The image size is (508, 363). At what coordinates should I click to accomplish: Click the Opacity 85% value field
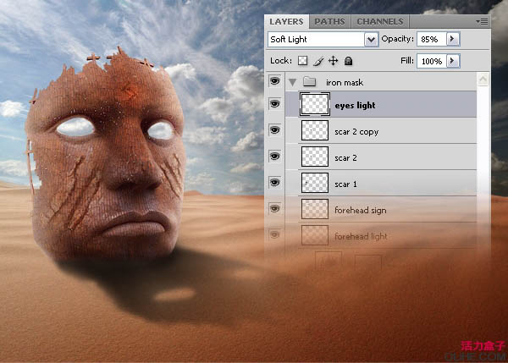pos(431,39)
